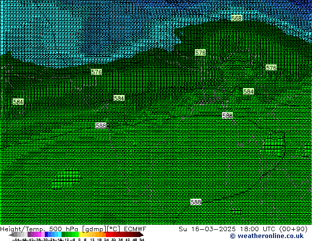312x241 pixels.
Task: Pick the cyan swatch in the temperature legend
Action: point(60,234)
